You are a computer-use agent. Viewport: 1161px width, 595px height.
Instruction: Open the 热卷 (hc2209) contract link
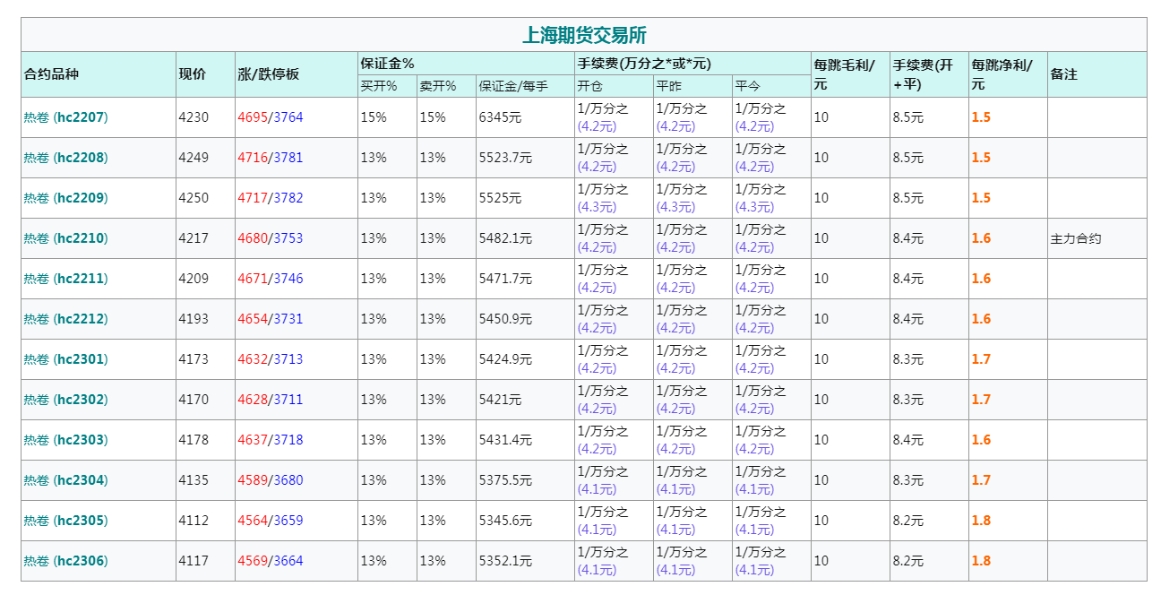pyautogui.click(x=65, y=198)
